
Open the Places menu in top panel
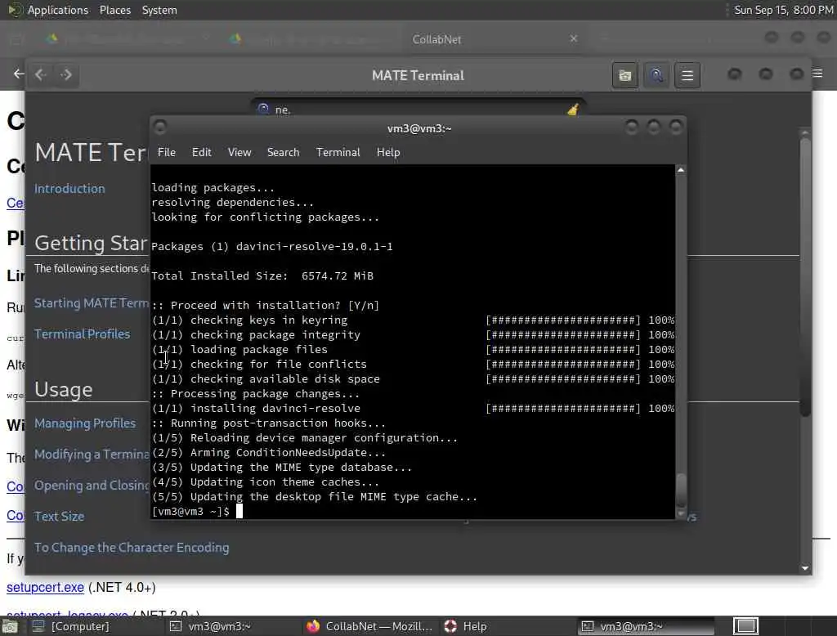pyautogui.click(x=114, y=10)
